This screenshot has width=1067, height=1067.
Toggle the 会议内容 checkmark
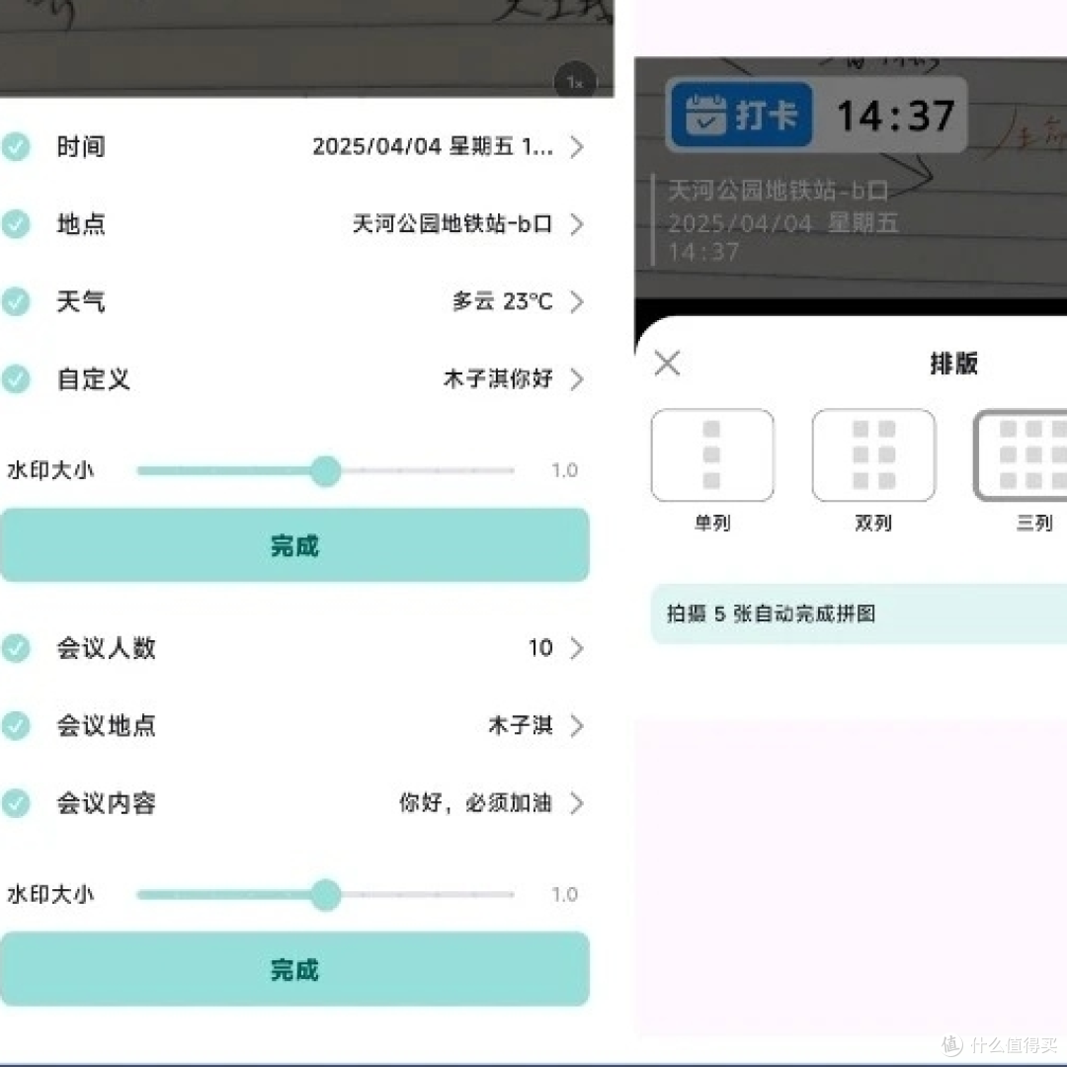tap(16, 803)
